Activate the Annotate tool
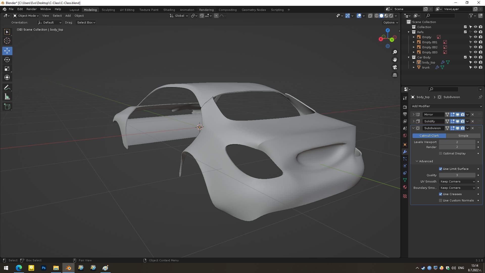 (7, 88)
